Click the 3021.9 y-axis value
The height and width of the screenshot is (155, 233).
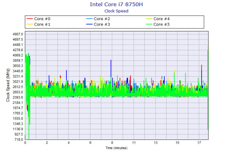tap(18, 82)
